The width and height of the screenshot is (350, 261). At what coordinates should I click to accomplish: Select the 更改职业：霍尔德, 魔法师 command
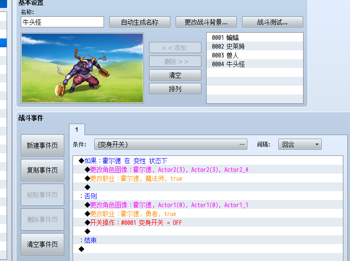click(208, 178)
